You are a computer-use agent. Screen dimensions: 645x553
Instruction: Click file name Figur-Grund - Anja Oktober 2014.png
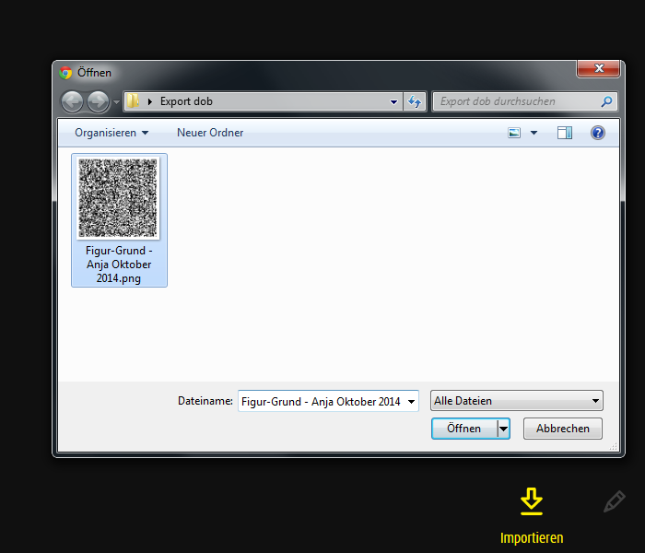pyautogui.click(x=119, y=265)
